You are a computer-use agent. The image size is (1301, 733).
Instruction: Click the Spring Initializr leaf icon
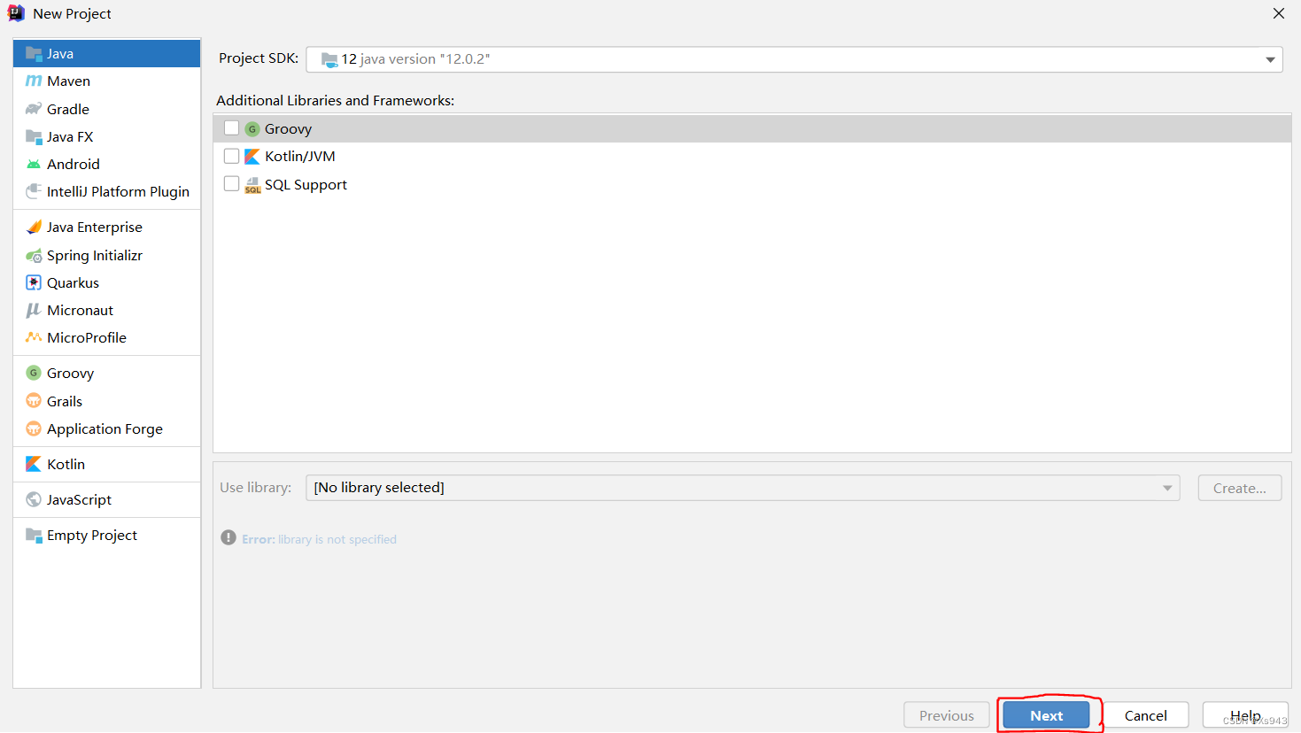pos(34,256)
